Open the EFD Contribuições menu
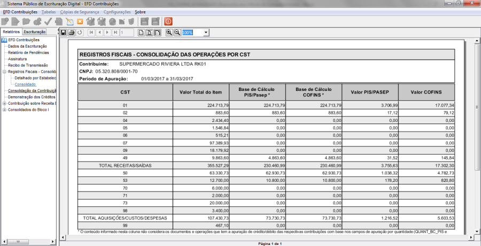Screen dimensions: 481x246 pyautogui.click(x=20, y=12)
